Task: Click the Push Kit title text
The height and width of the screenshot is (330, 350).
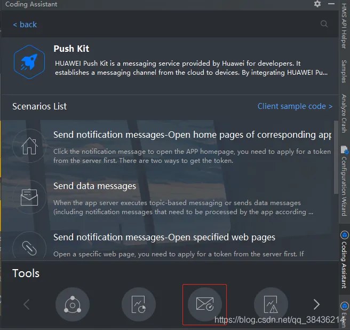Action: [x=71, y=49]
